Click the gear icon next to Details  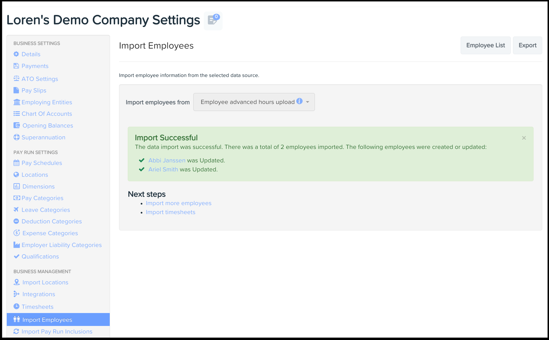point(16,54)
